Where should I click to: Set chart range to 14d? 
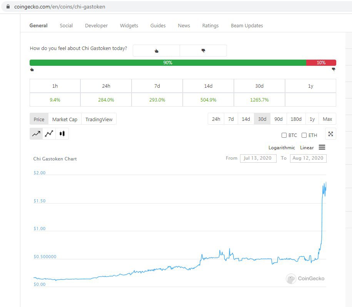pyautogui.click(x=246, y=119)
